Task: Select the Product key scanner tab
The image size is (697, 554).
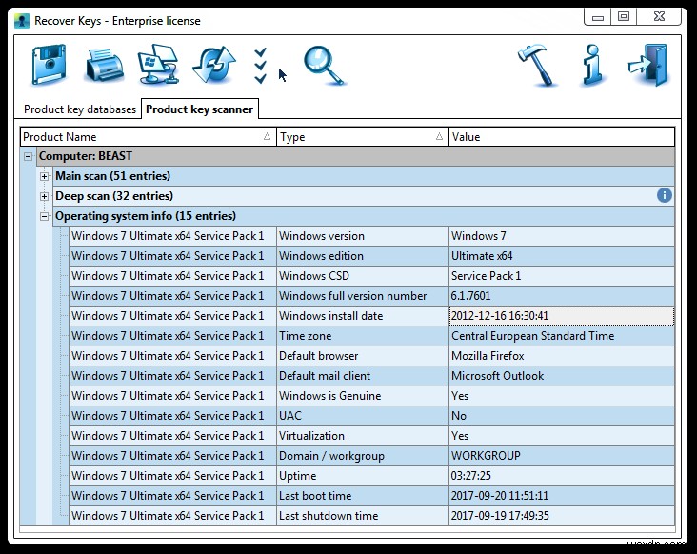Action: 200,109
